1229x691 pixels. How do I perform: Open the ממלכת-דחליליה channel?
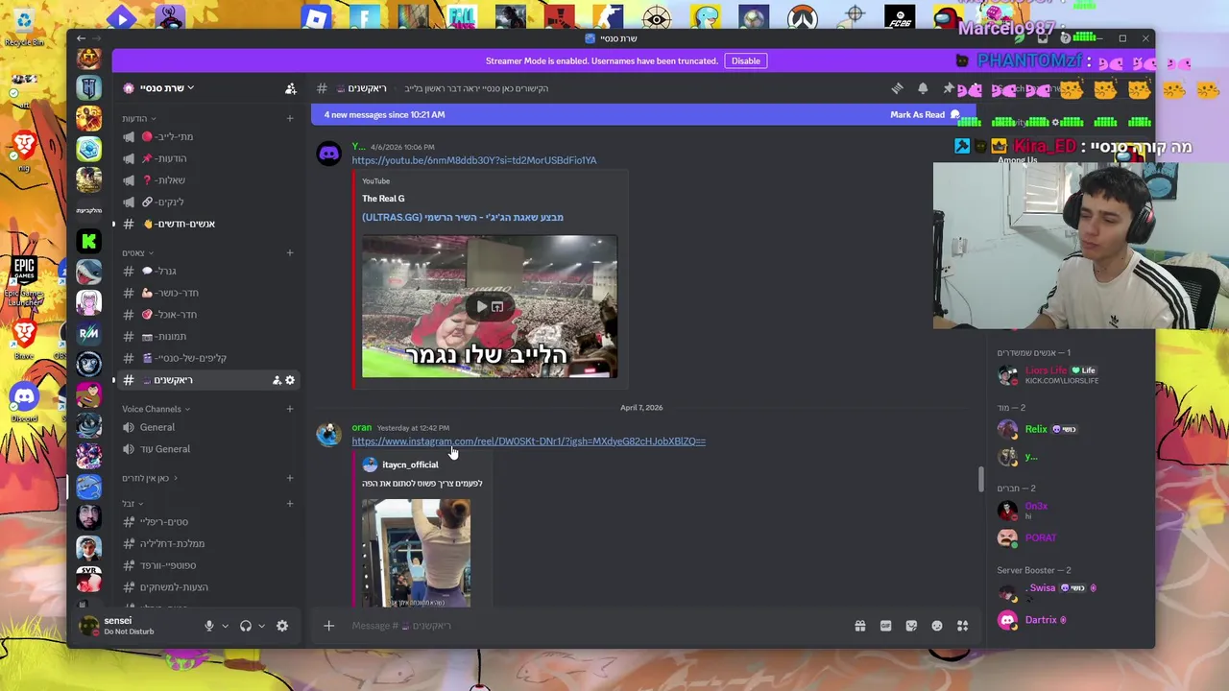point(207,543)
